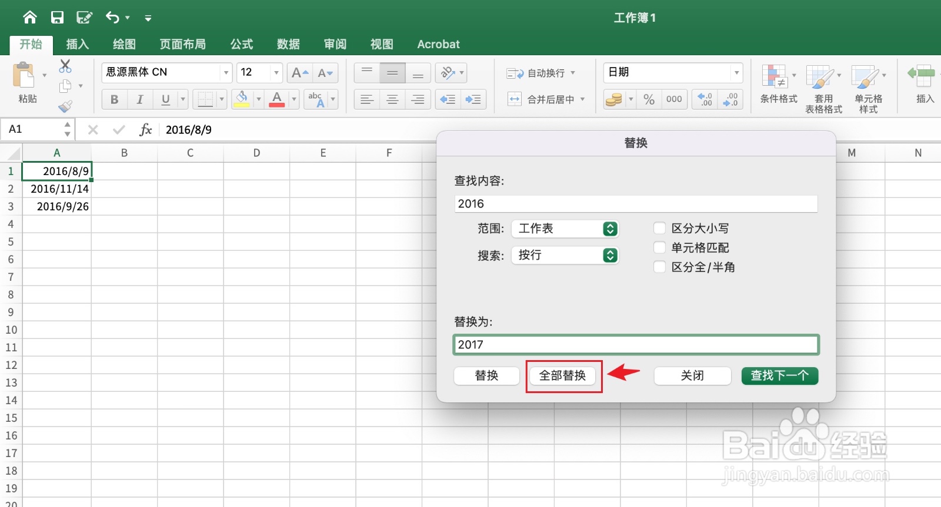Click the 全部替换 button

[x=563, y=375]
